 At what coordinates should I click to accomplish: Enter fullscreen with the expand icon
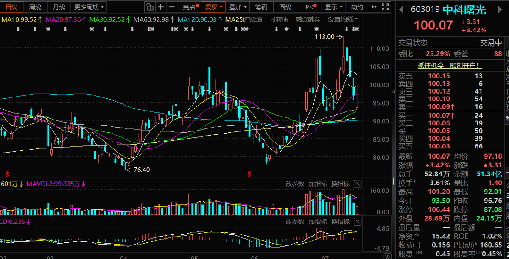[x=385, y=7]
